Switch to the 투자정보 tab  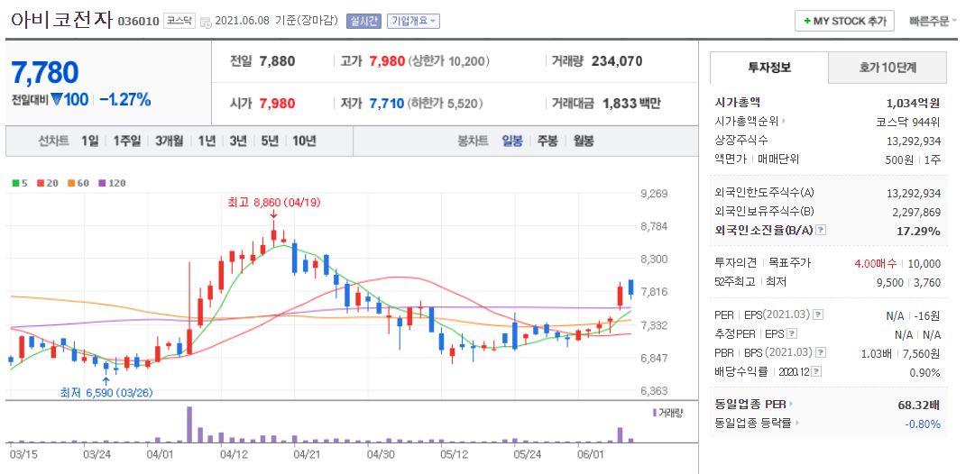coord(769,68)
